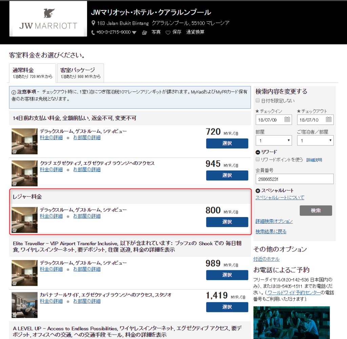
Task: Click the camera badge on the 720 MYR thumbnail
Action: click(x=15, y=151)
